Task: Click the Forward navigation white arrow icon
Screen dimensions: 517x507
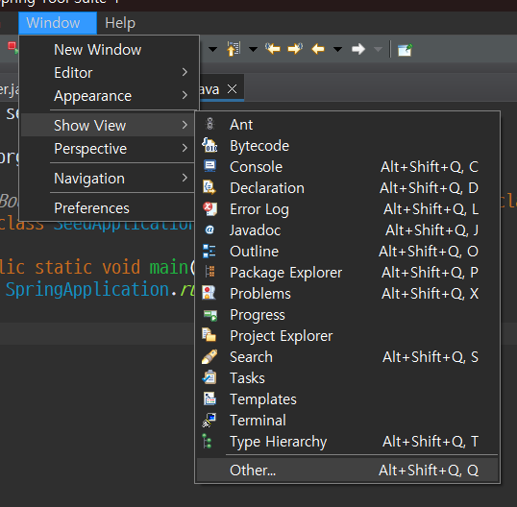Action: 358,49
